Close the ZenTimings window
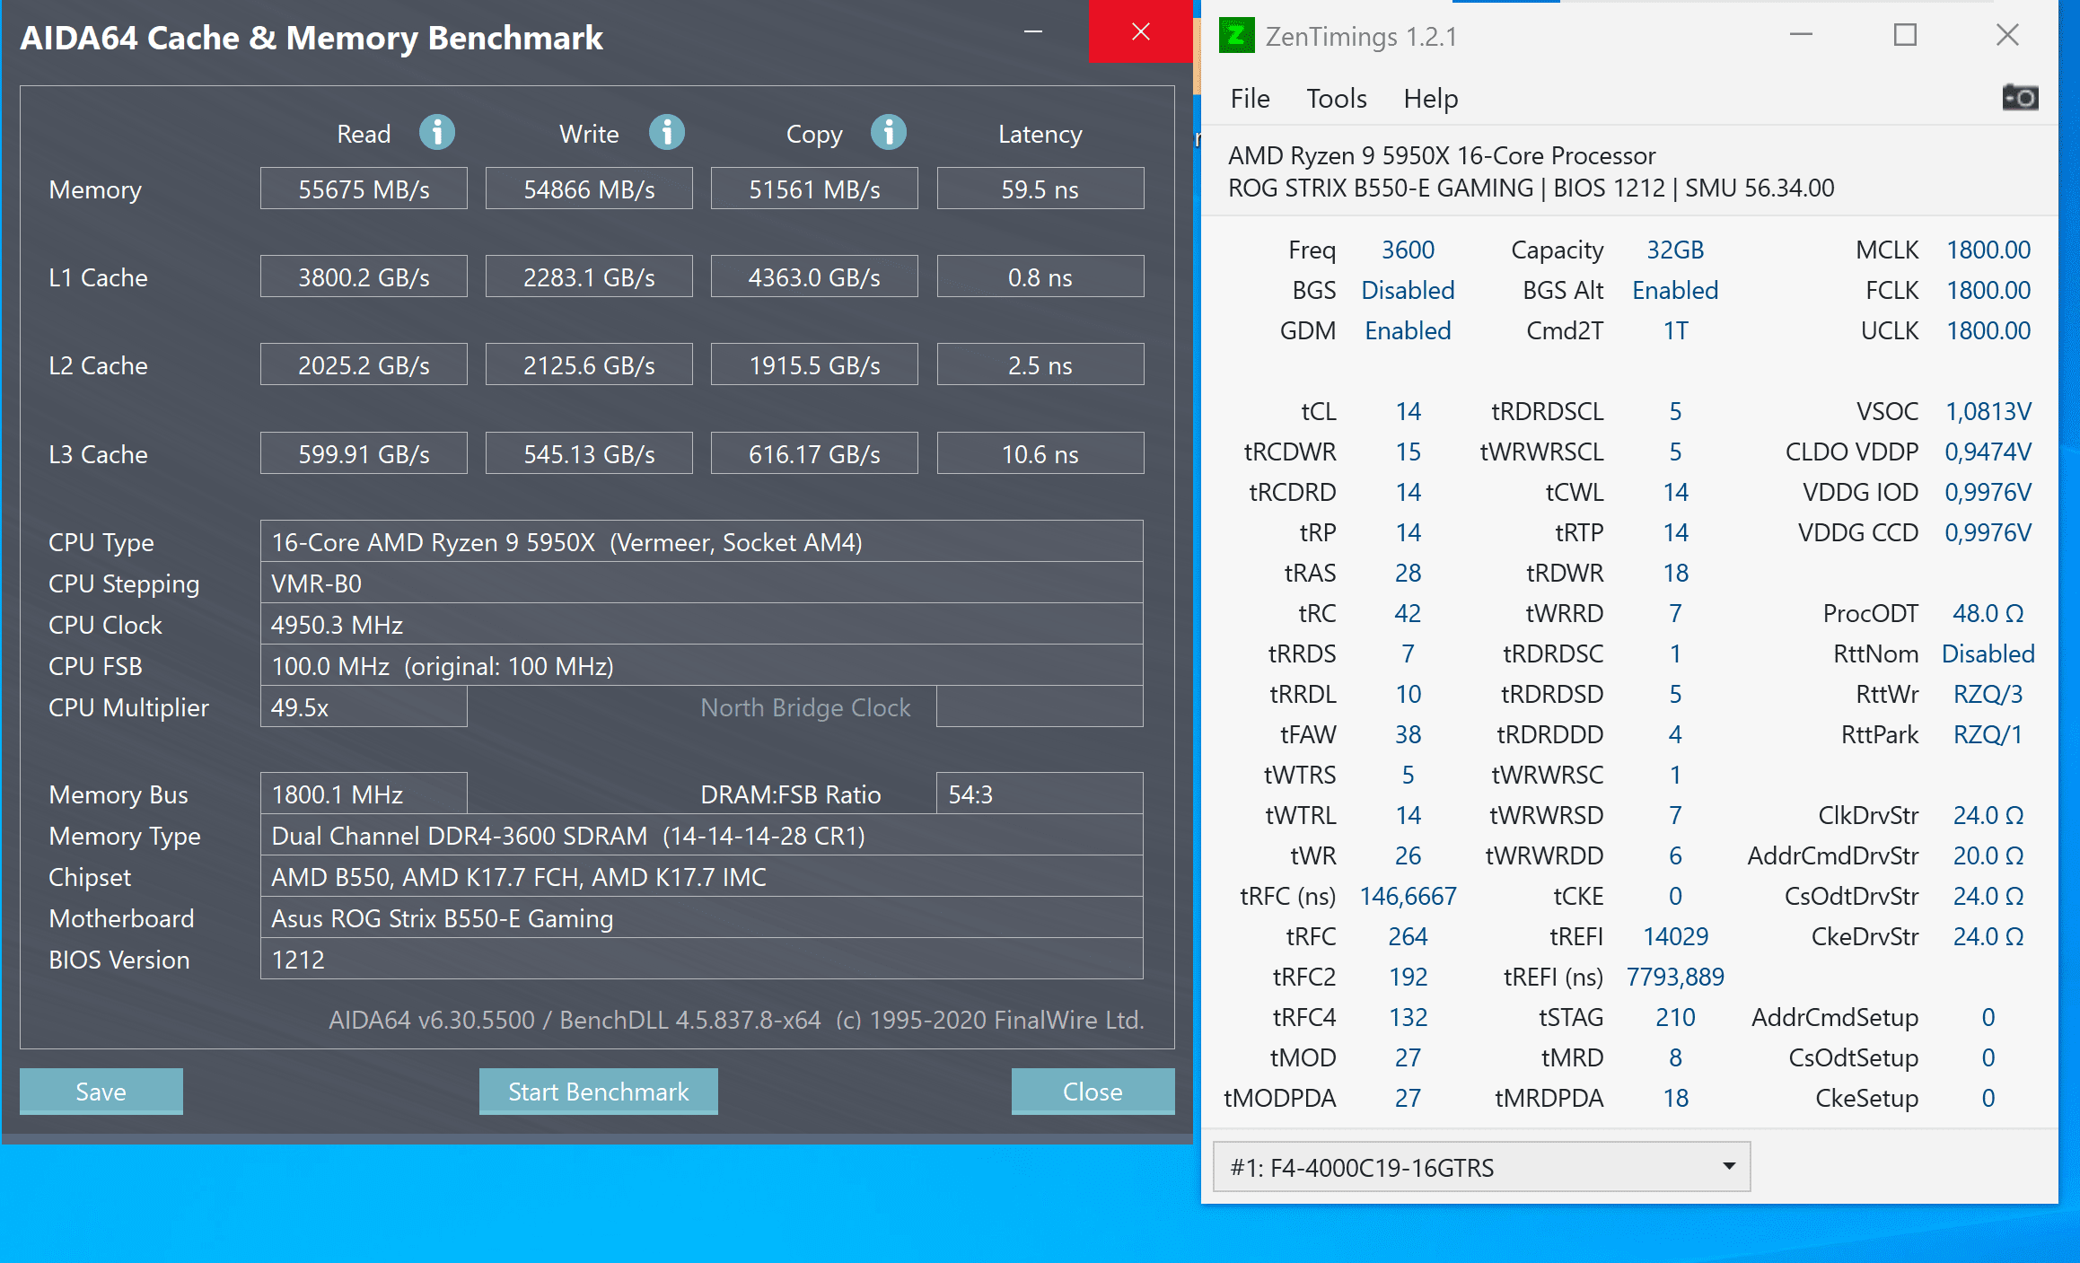 [2007, 35]
